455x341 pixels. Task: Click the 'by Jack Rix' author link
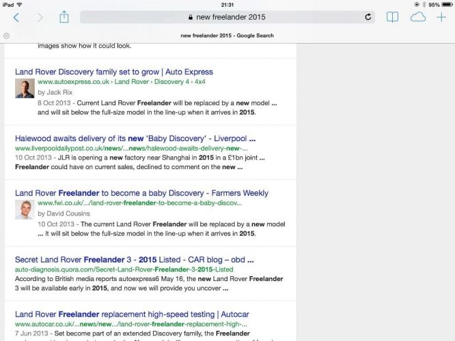click(x=55, y=93)
